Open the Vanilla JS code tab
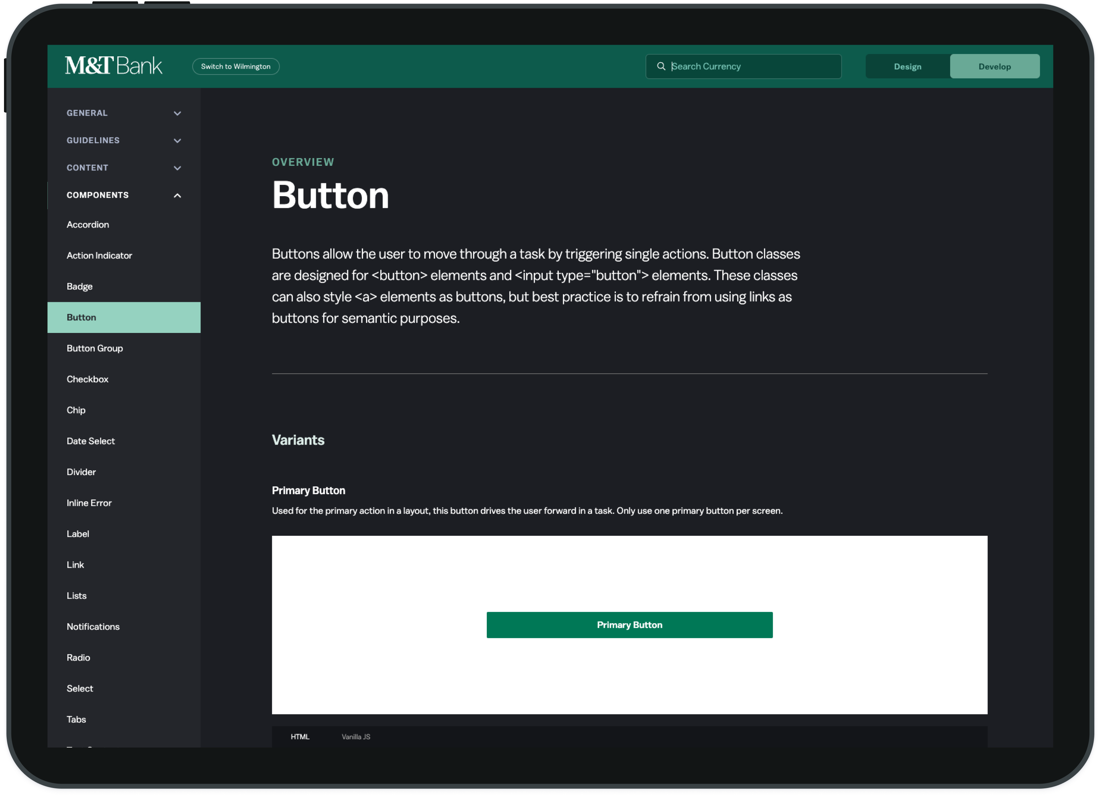 point(356,736)
